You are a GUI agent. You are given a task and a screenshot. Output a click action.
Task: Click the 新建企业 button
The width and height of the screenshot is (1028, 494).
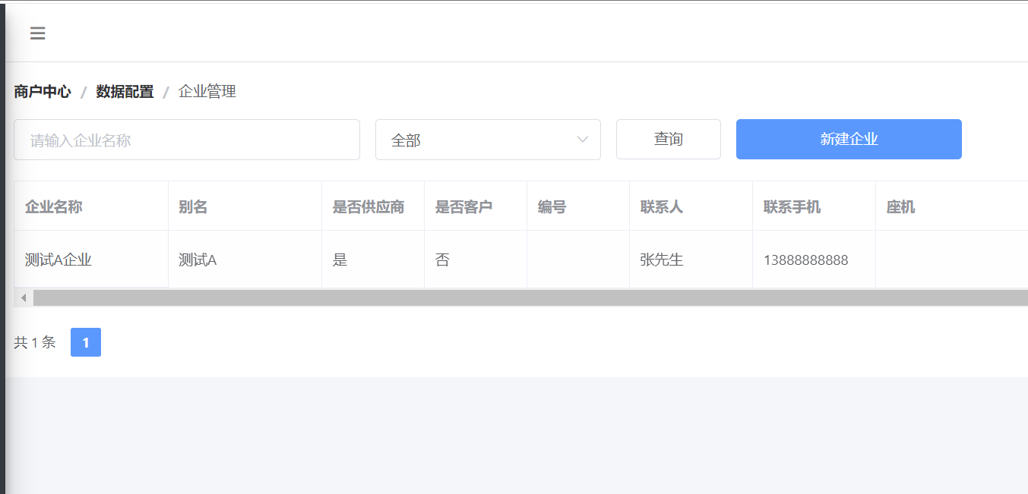click(x=849, y=140)
